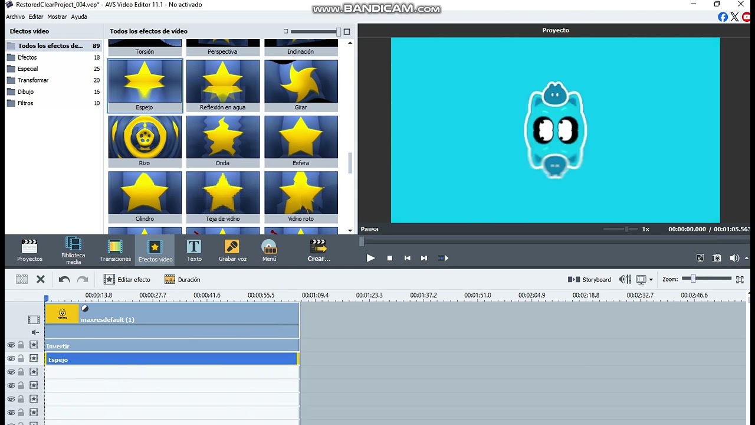Jump to the previous frame
The width and height of the screenshot is (755, 425).
(407, 258)
